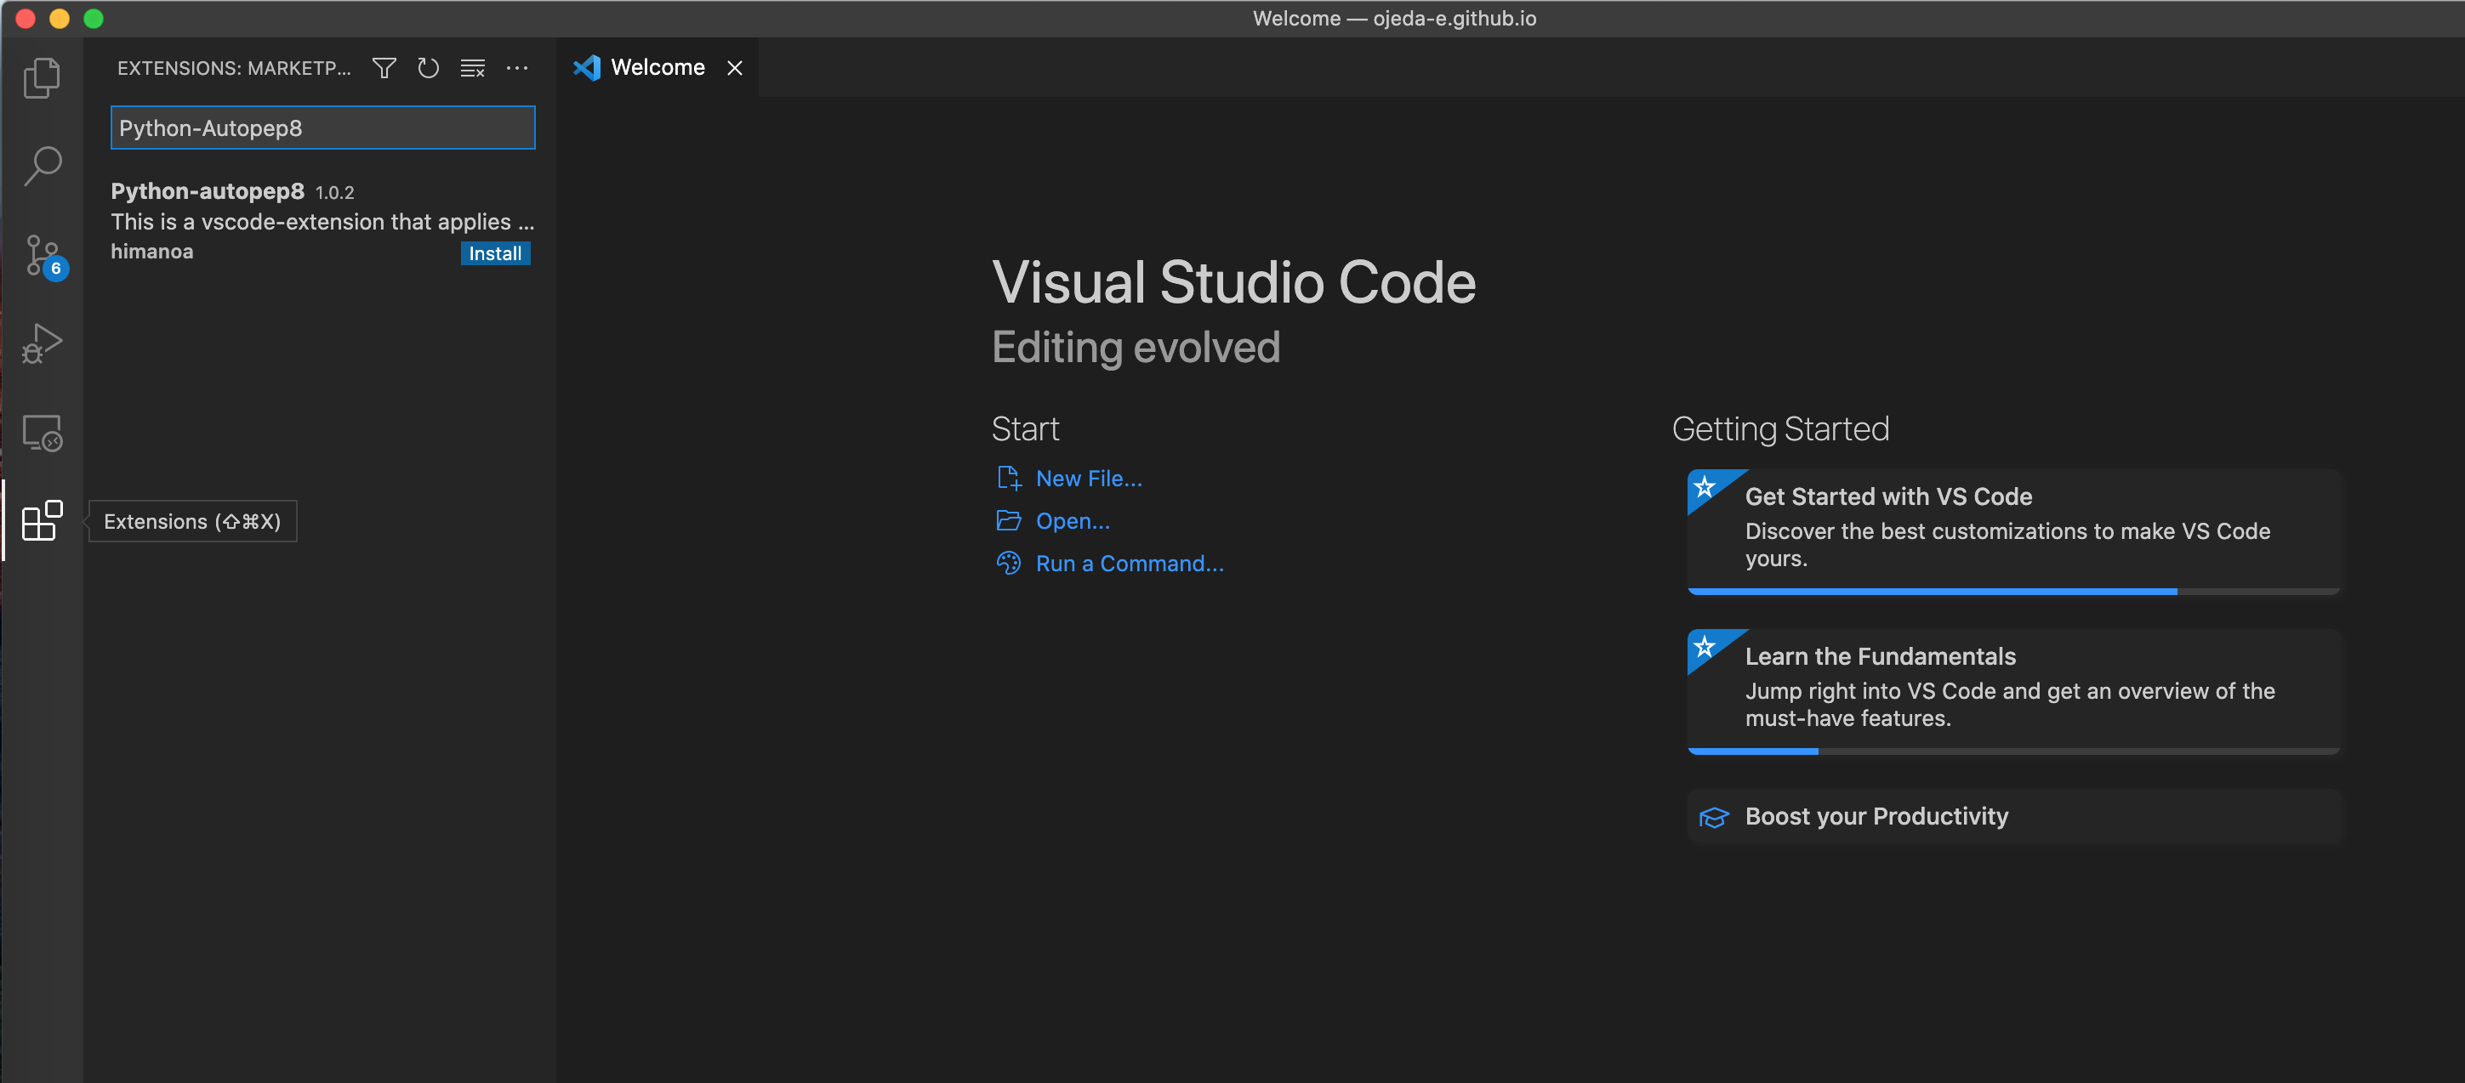Click the Extensions (⇧⌘X) tooltip
This screenshot has height=1083, width=2465.
pos(192,521)
